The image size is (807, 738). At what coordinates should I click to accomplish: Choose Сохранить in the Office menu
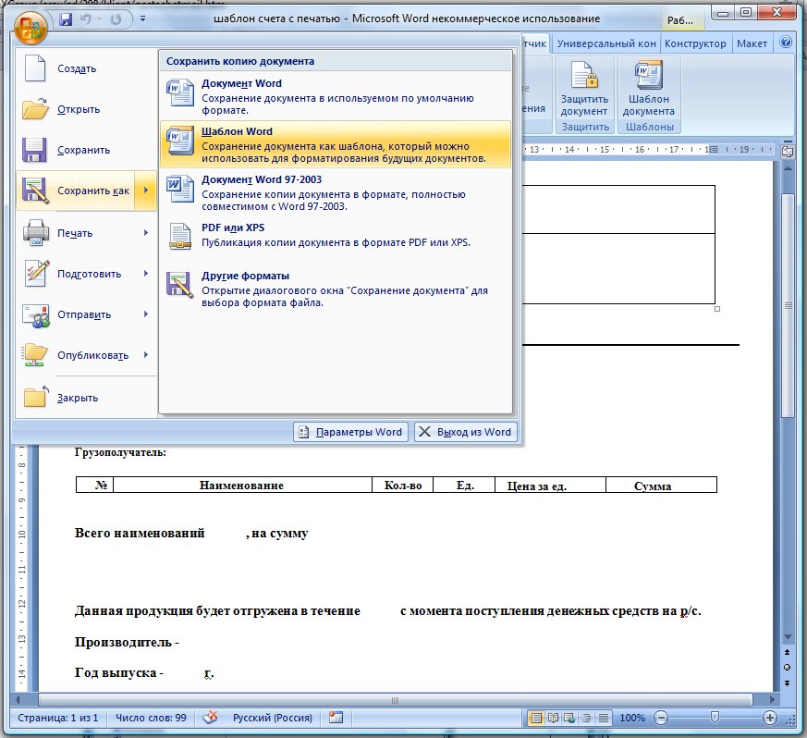click(86, 150)
